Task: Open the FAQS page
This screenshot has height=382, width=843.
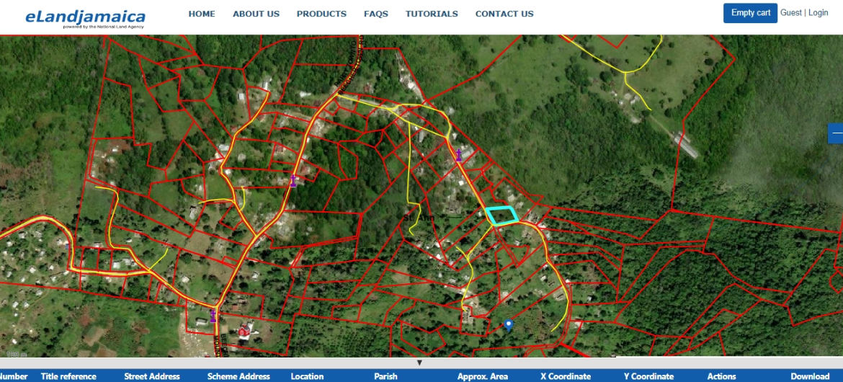Action: [x=376, y=14]
